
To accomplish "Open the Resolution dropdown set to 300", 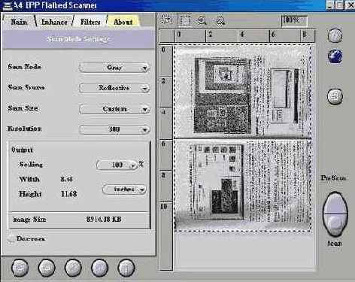I will 114,129.
